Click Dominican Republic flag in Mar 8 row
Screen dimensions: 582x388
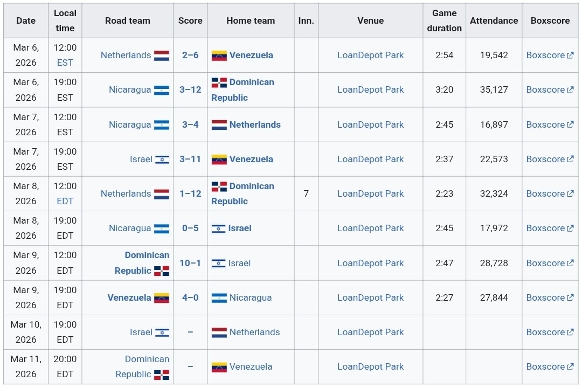tap(219, 186)
